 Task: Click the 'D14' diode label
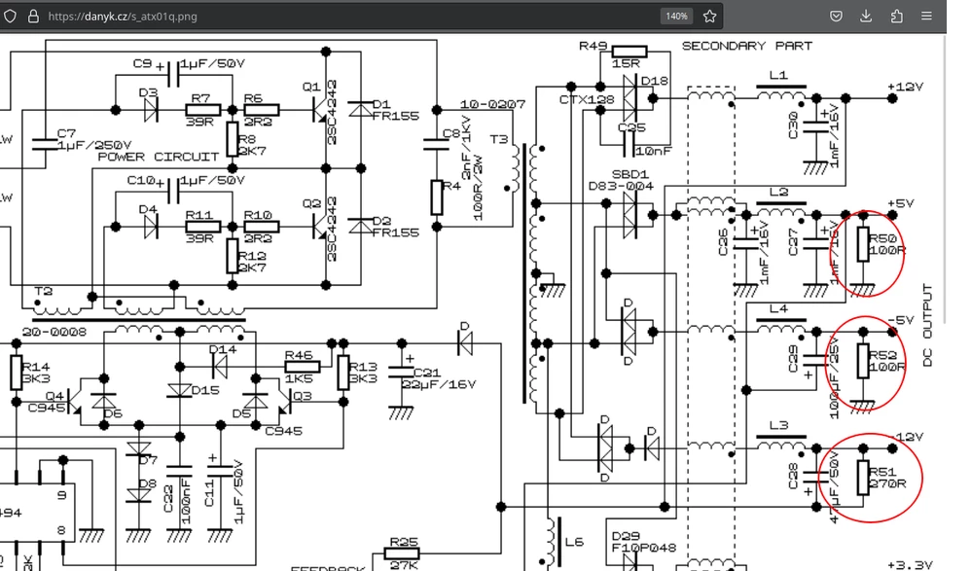(223, 349)
